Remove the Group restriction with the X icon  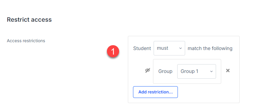coord(228,71)
